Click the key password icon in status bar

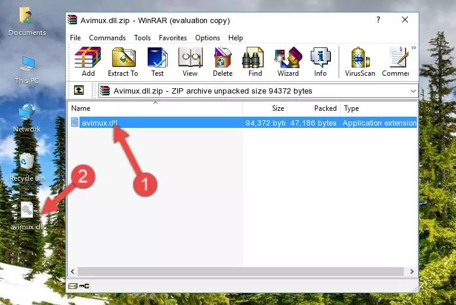(84, 286)
